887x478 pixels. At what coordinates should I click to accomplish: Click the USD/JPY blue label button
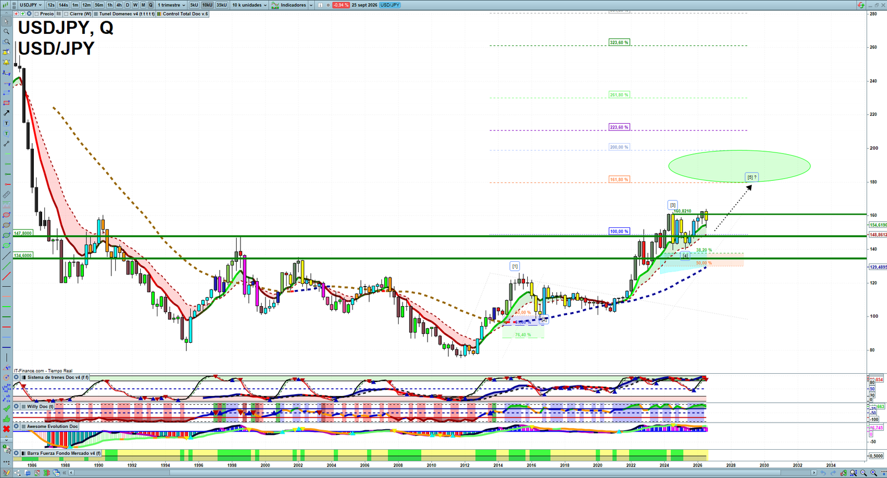click(x=390, y=5)
